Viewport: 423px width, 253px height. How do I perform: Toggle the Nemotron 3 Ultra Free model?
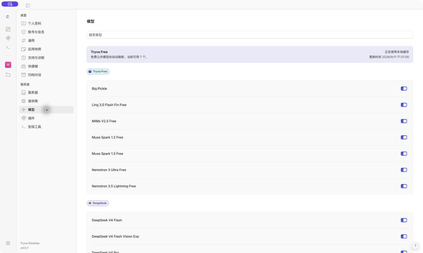[404, 170]
